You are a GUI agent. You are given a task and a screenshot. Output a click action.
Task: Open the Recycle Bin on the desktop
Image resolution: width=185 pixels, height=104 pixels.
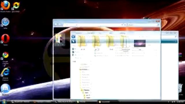click(180, 89)
